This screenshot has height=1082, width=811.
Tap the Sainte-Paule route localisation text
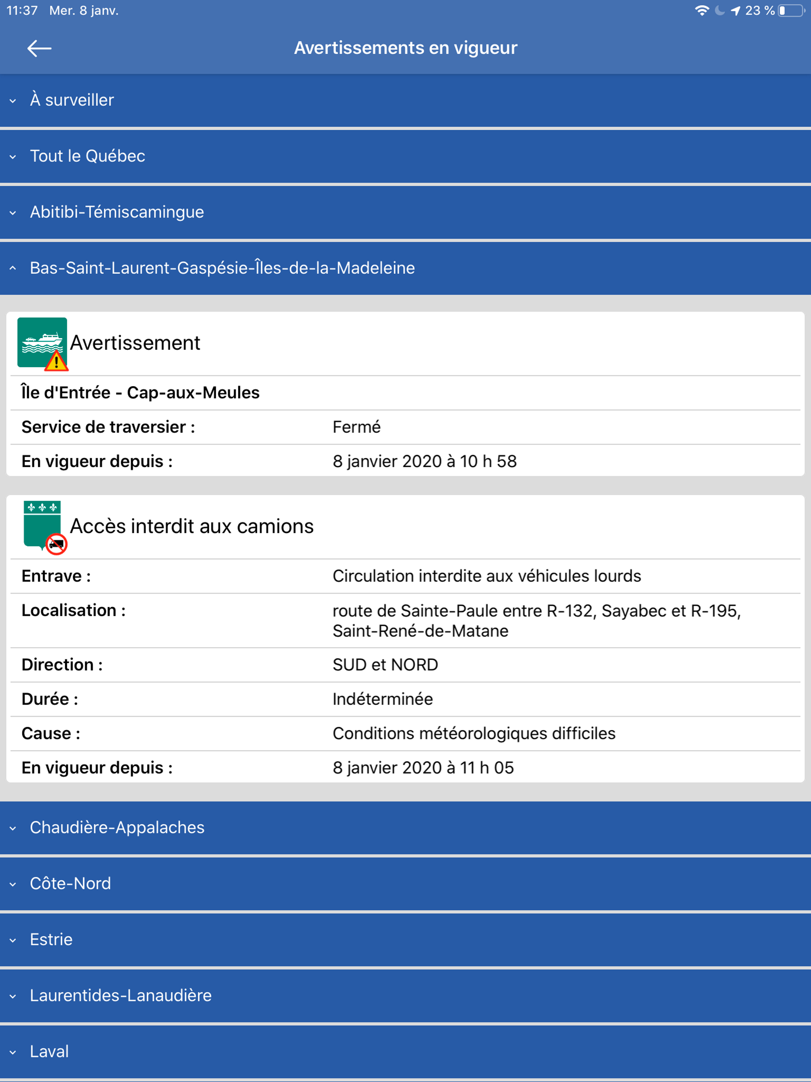(x=537, y=620)
